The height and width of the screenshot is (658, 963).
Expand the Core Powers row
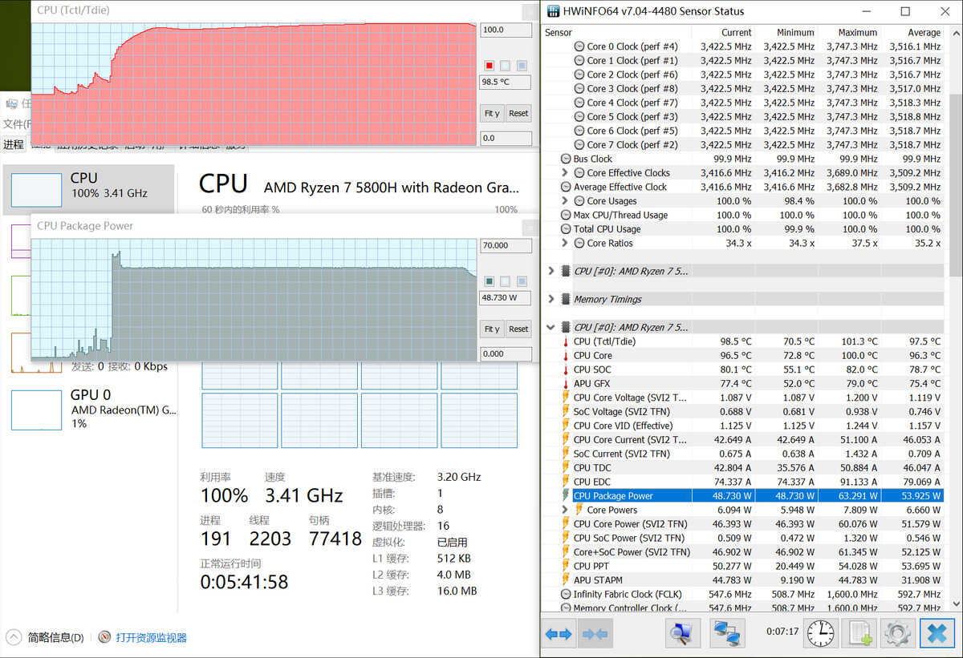[566, 510]
